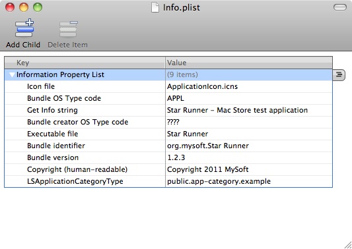Click the toolbar toggle pill button
This screenshot has height=249, width=352.
(340, 7)
